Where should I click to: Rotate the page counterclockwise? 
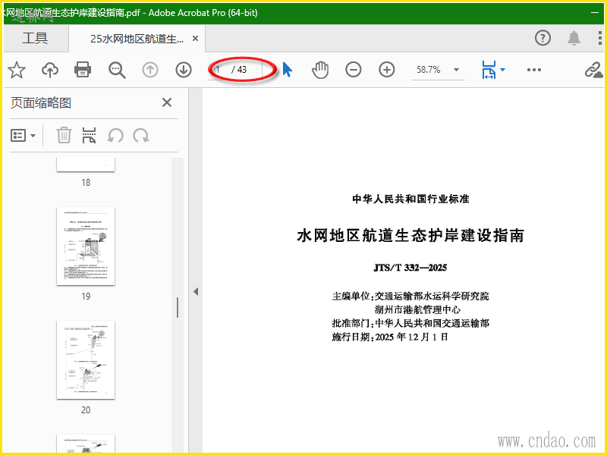point(115,136)
